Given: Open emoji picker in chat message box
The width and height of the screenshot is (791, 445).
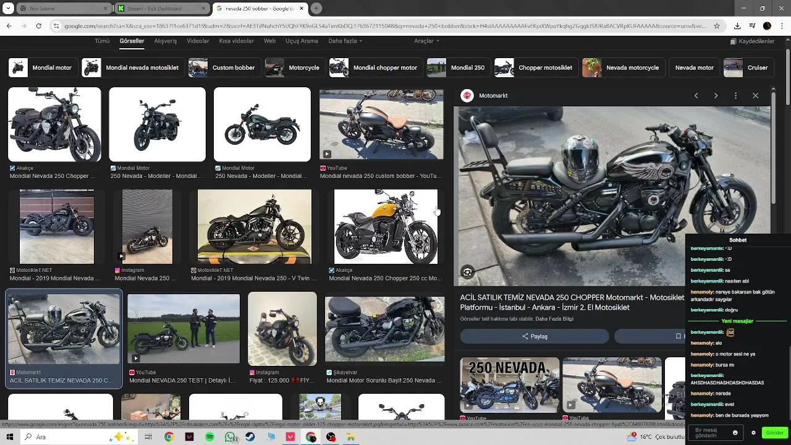Looking at the screenshot, I should click(x=735, y=433).
